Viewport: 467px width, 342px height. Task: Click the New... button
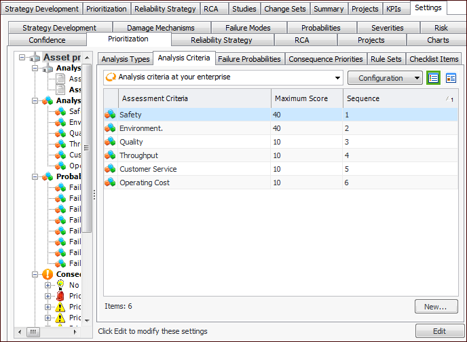click(436, 307)
